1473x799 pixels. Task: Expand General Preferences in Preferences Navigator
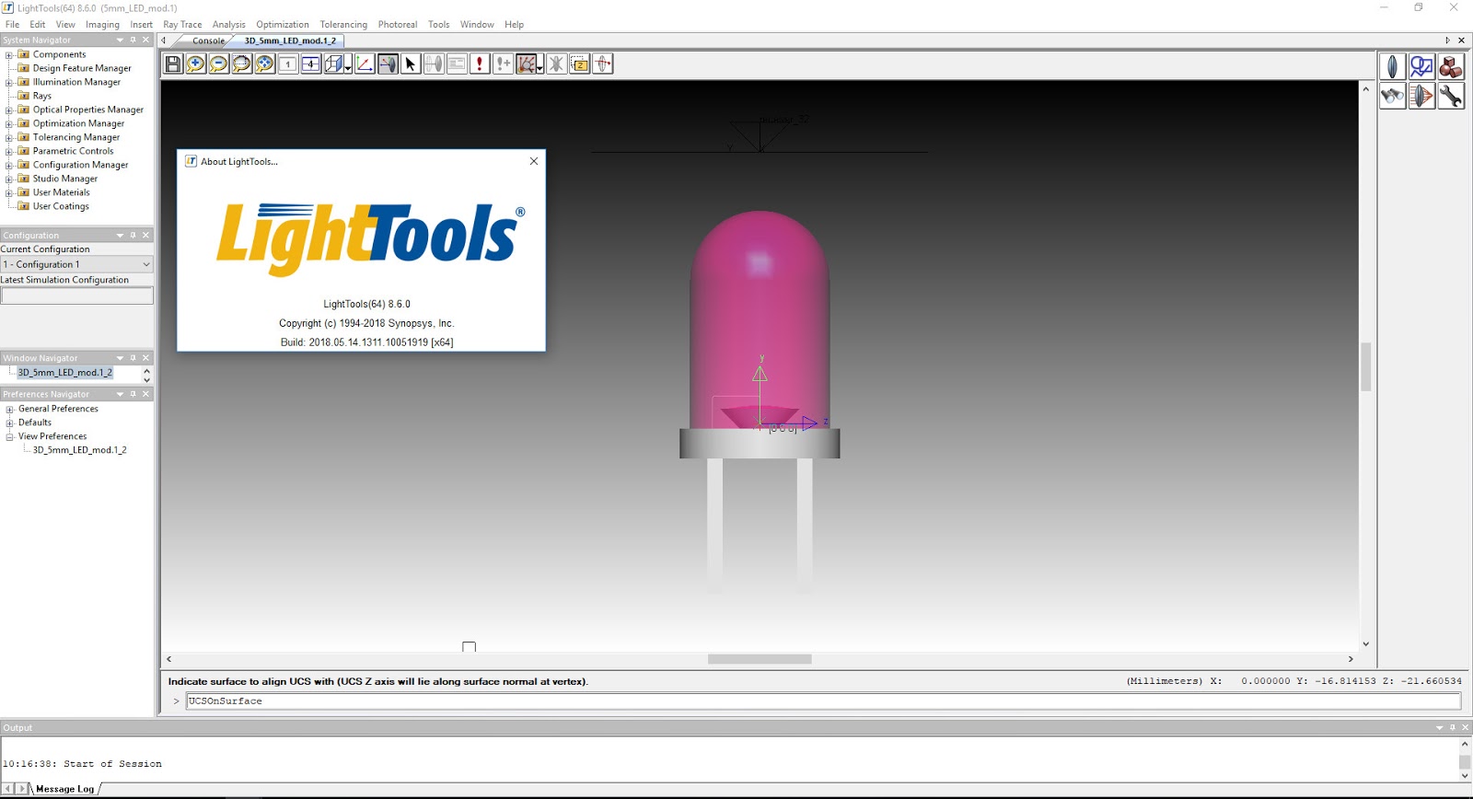coord(10,409)
